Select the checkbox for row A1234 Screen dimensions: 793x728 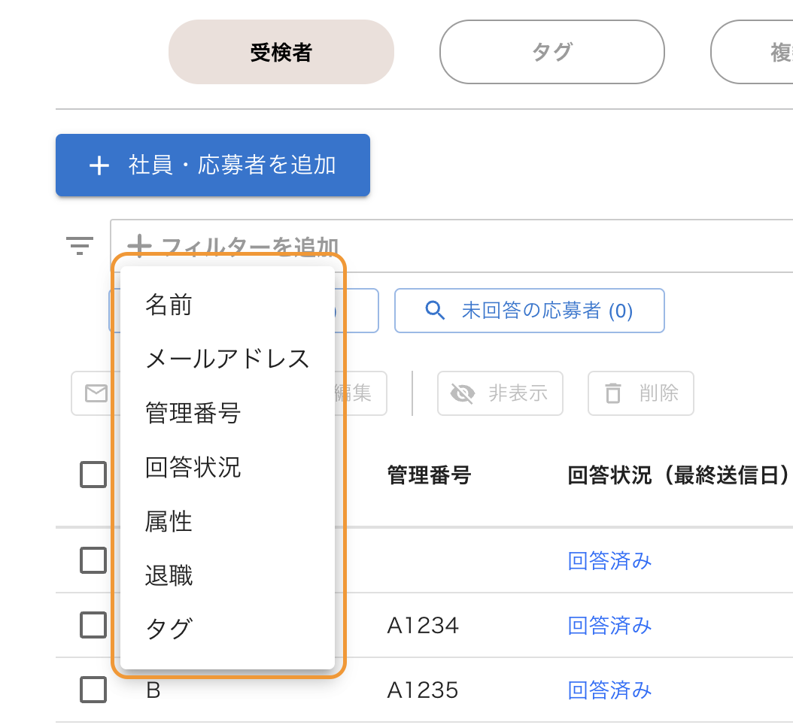tap(93, 625)
